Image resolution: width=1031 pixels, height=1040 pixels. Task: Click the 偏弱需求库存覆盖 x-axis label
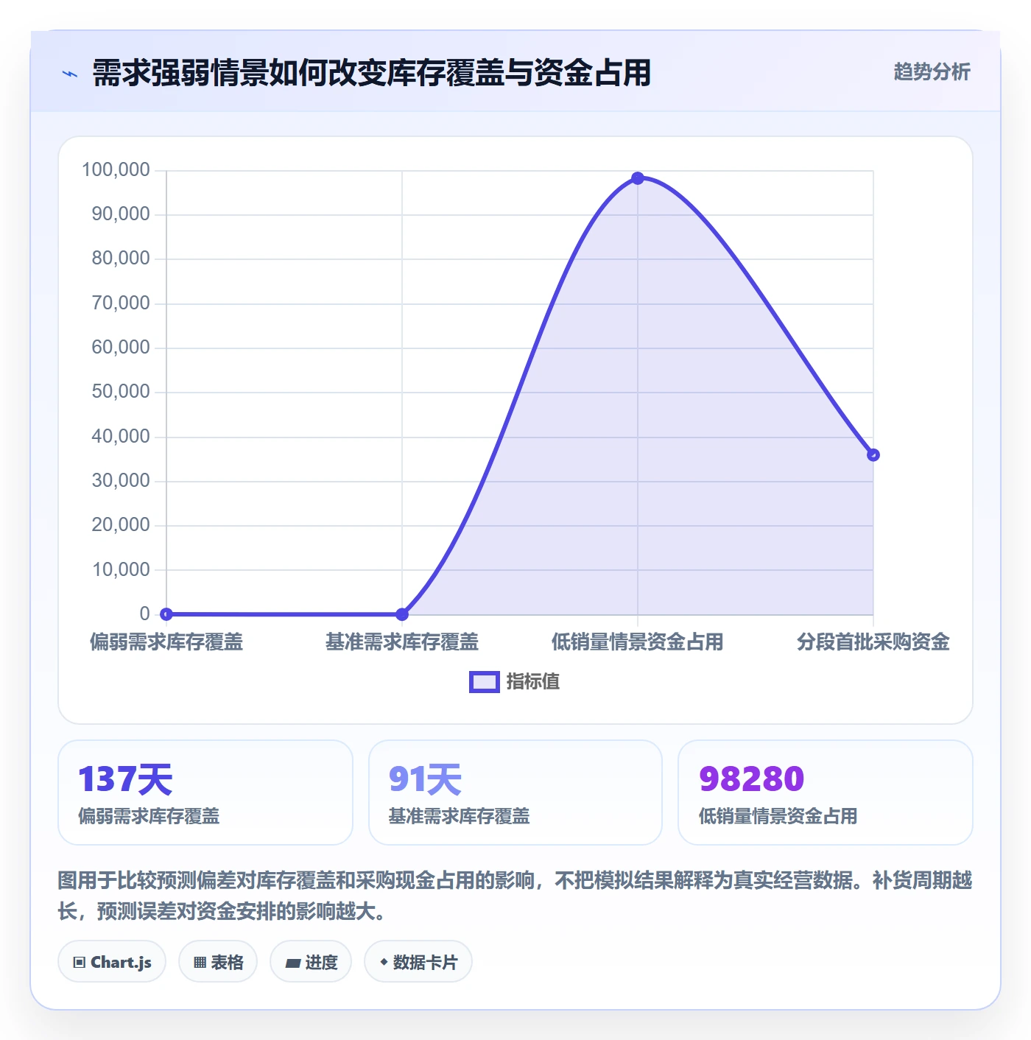tap(166, 642)
